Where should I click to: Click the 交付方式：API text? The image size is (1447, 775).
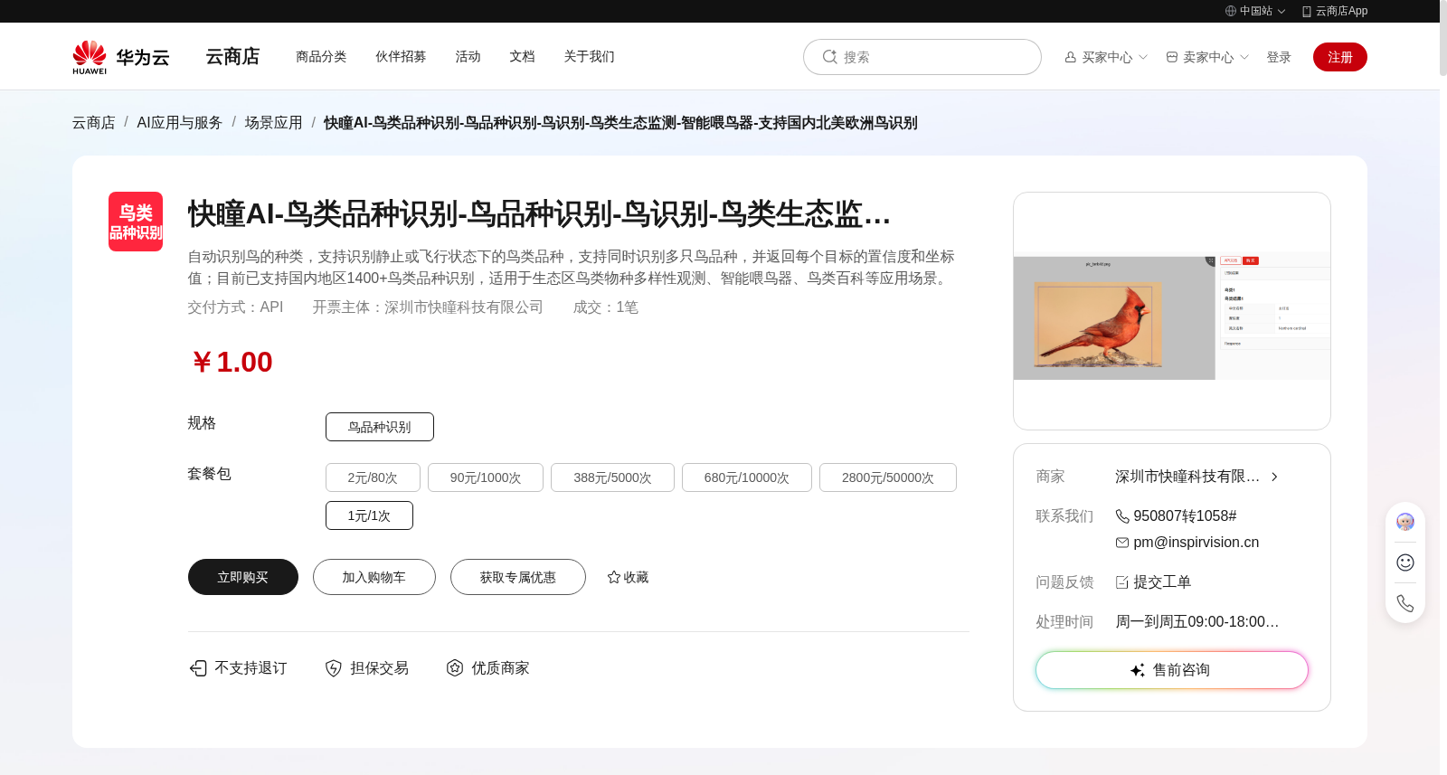click(235, 307)
